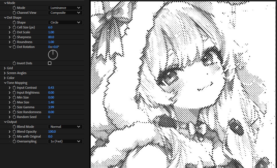
Task: Expand the Mix with Original property
Action: (x=10, y=137)
